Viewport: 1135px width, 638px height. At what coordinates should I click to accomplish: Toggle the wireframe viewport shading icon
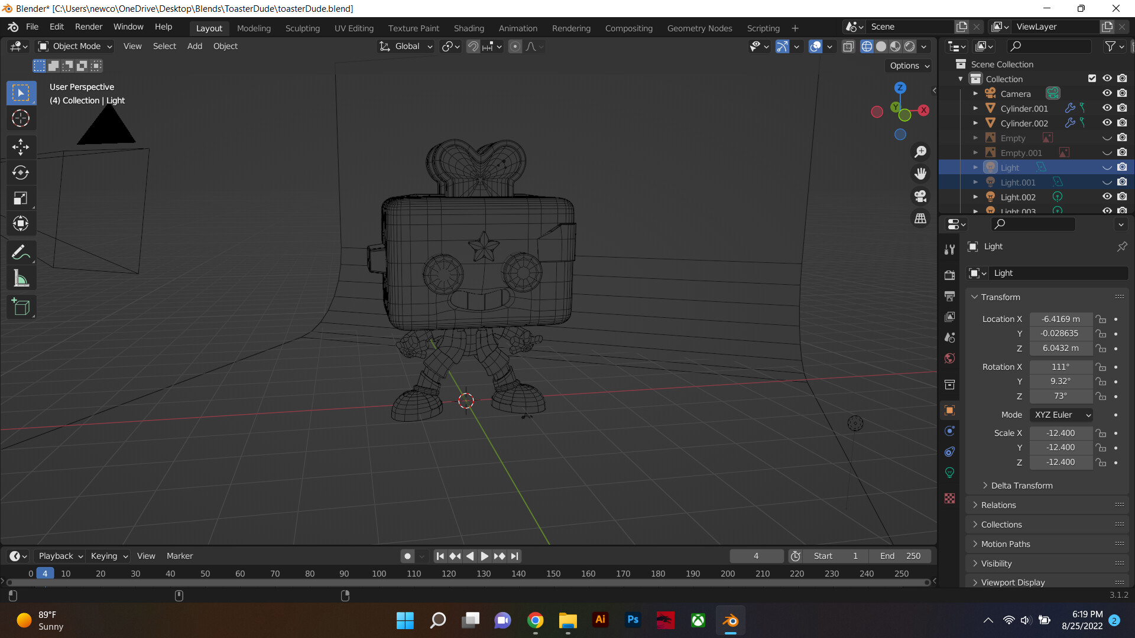[867, 46]
